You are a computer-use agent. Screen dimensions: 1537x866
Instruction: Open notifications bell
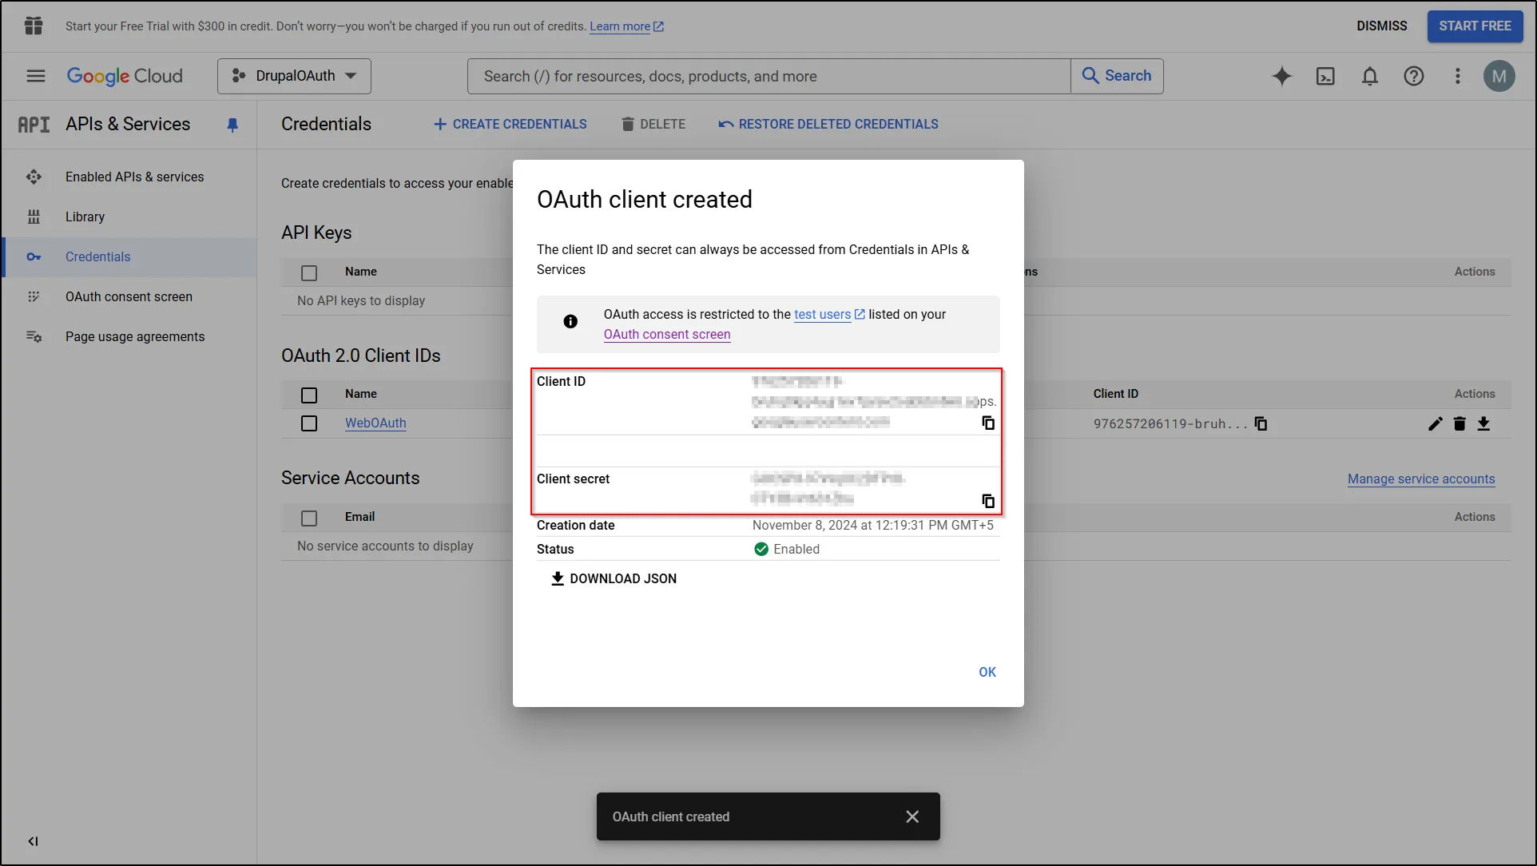click(1370, 76)
